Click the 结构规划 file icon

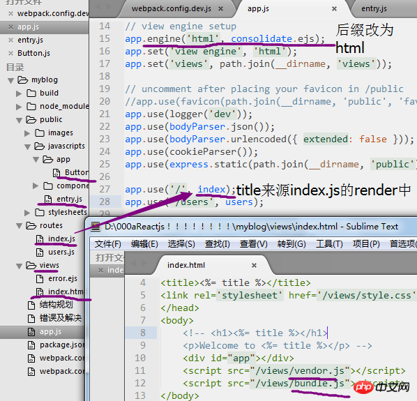tap(31, 305)
